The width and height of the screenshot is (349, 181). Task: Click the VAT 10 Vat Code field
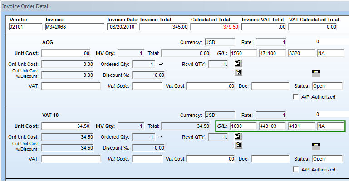tap(147, 159)
